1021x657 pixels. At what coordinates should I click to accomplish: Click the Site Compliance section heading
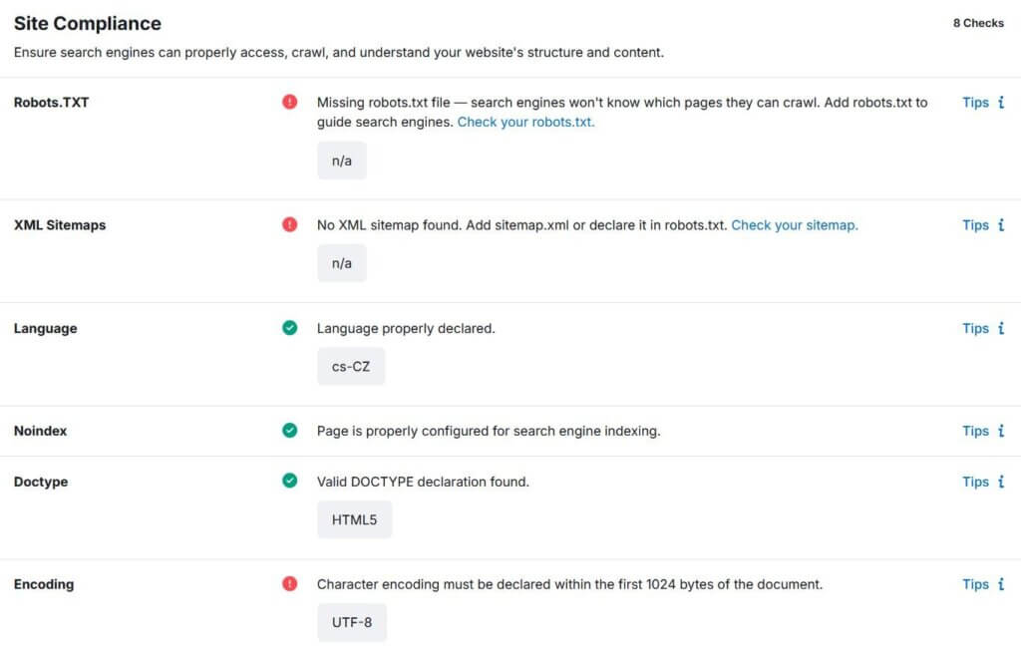click(88, 23)
